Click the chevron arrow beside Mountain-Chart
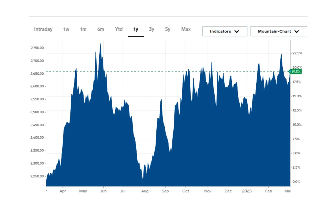This screenshot has width=331, height=208. pyautogui.click(x=297, y=31)
